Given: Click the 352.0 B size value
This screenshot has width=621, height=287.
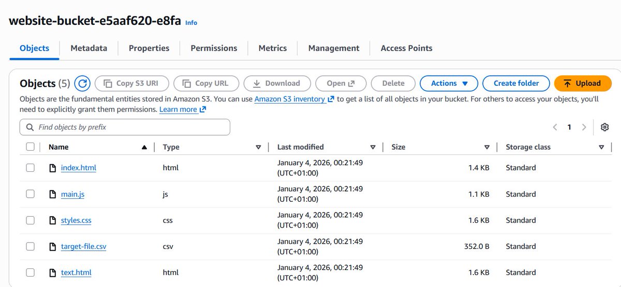Looking at the screenshot, I should [477, 246].
